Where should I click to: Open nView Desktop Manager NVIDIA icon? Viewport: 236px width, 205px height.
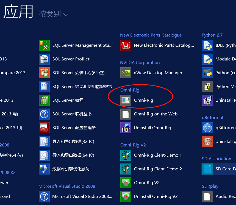pyautogui.click(x=126, y=73)
